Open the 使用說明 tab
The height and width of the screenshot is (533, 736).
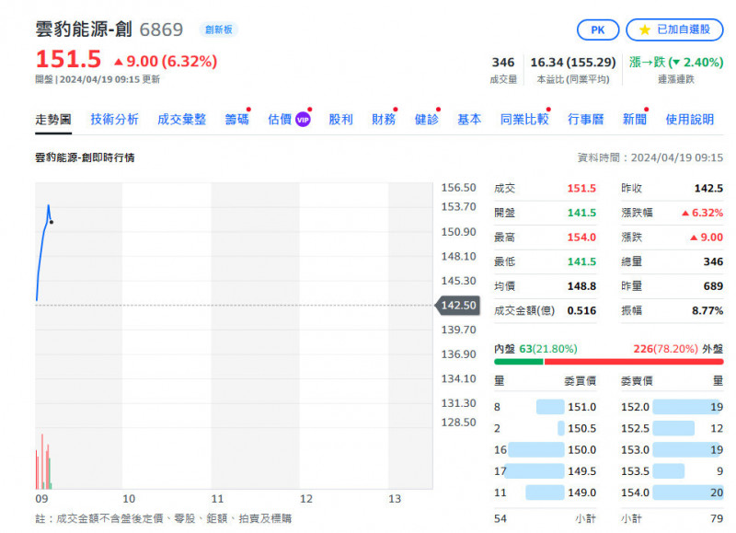pyautogui.click(x=689, y=120)
